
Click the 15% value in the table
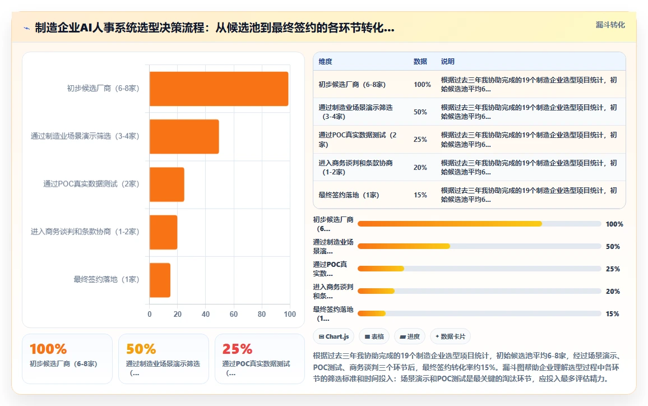420,195
